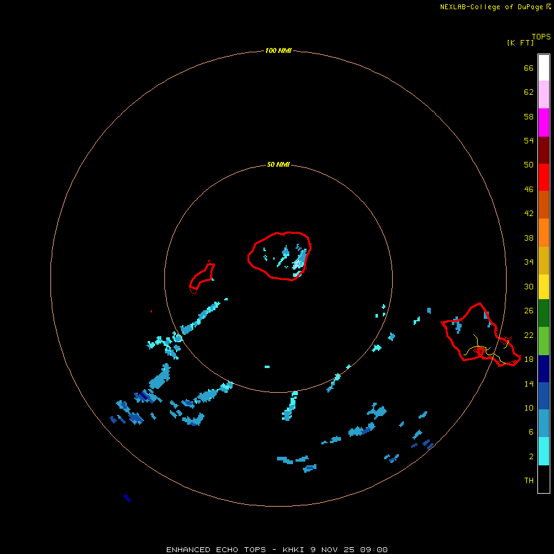Click the large red-outlined island at radar center

point(279,257)
